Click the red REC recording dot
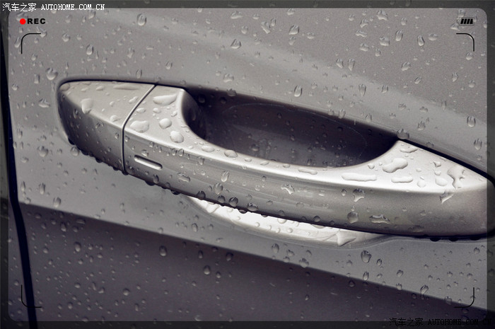This screenshot has width=495, height=329. (23, 21)
